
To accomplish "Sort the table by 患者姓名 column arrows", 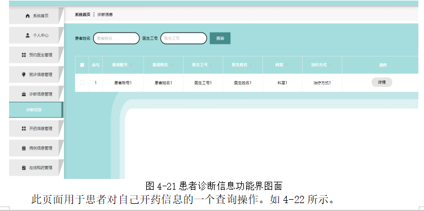I will click(171, 65).
